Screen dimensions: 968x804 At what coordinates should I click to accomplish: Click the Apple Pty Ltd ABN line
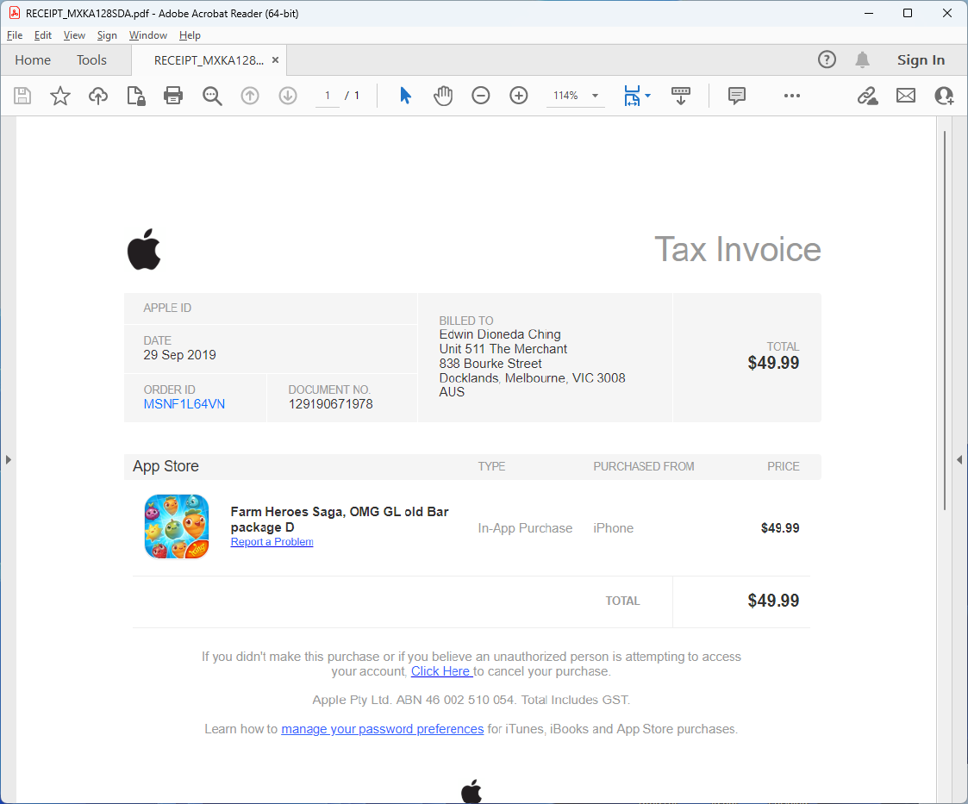pos(471,700)
